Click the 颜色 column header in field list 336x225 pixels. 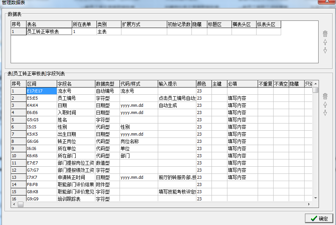[x=204, y=84]
